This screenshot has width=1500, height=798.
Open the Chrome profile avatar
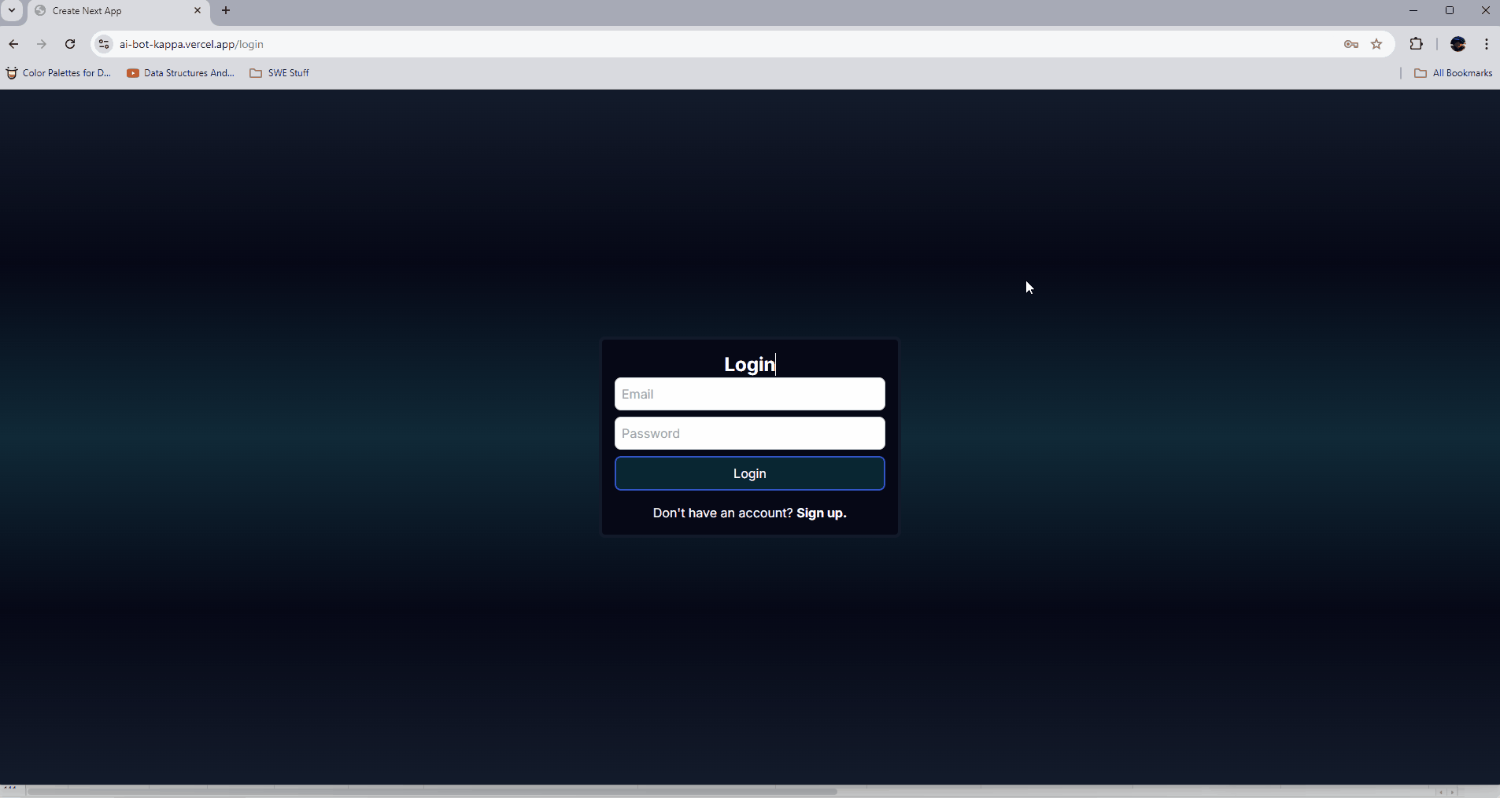tap(1458, 44)
